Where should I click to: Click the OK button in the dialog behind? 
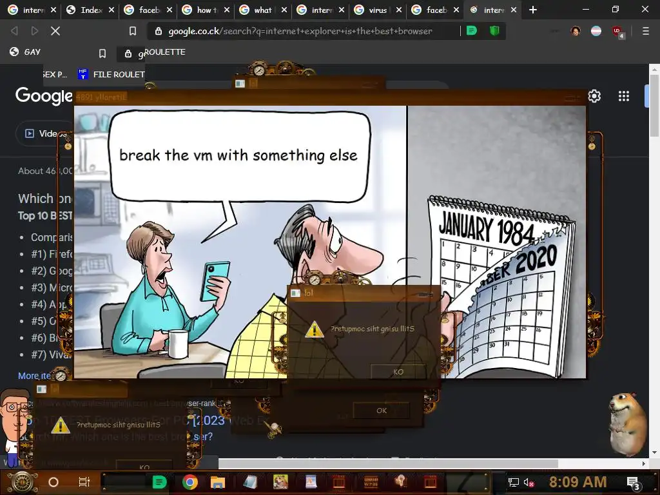coord(382,411)
